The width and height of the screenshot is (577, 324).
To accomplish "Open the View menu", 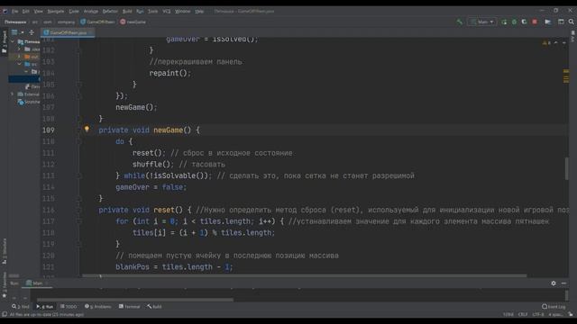I will point(38,12).
